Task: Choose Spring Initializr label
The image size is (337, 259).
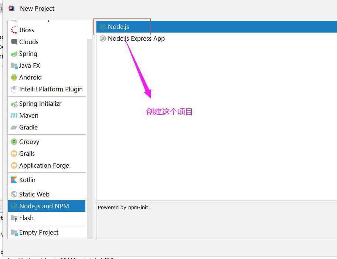Action: (40, 104)
